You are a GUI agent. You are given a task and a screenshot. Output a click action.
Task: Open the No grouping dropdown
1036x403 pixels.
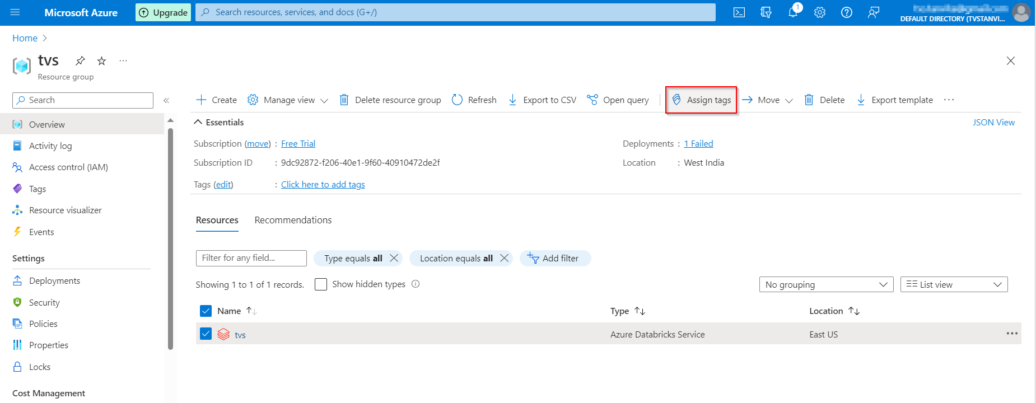(826, 284)
